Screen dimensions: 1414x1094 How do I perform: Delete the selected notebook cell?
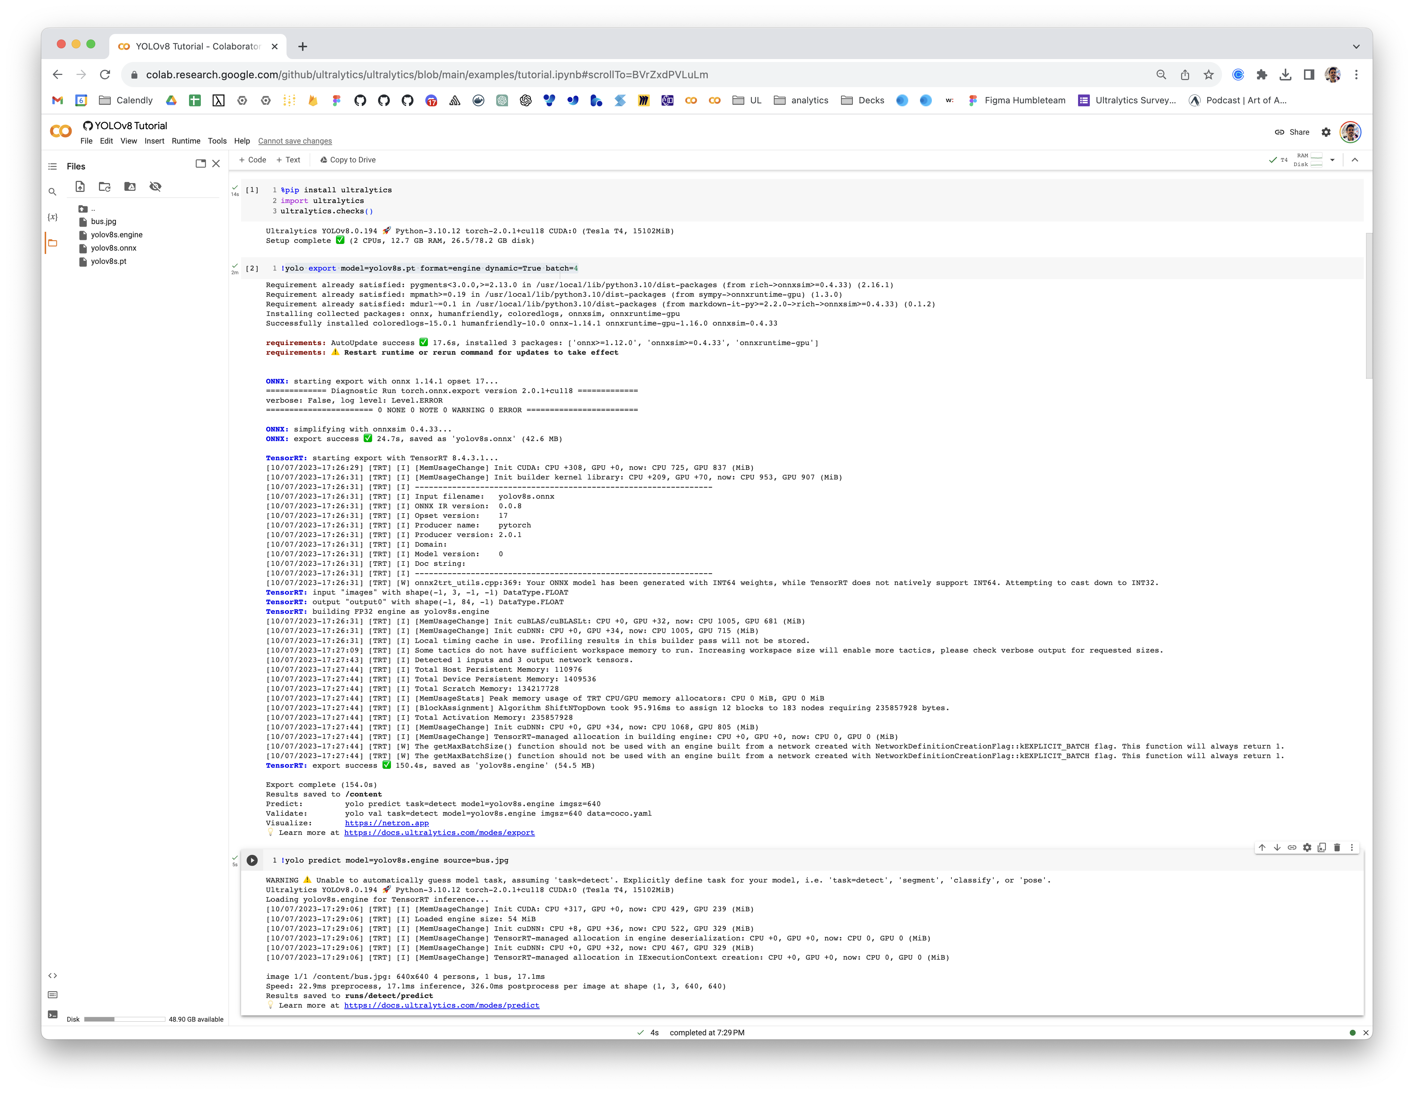(1336, 847)
